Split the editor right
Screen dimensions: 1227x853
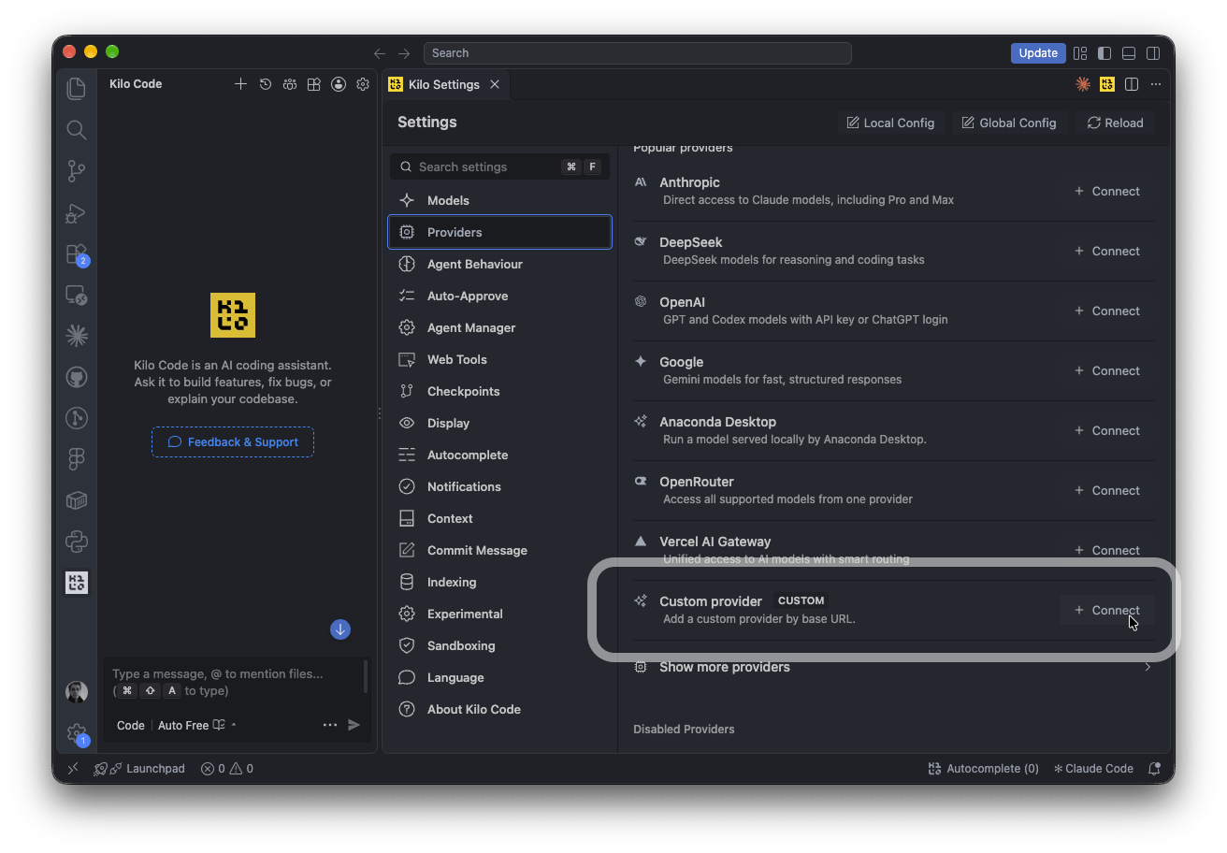(x=1132, y=84)
